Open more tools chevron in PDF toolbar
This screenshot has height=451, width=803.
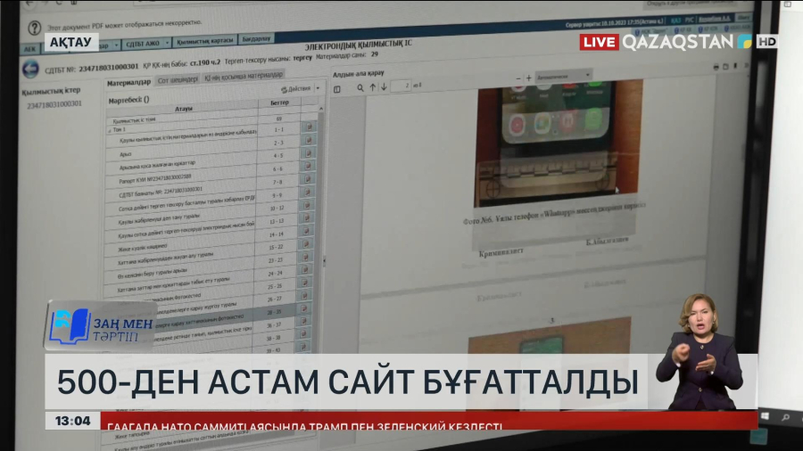pyautogui.click(x=746, y=65)
